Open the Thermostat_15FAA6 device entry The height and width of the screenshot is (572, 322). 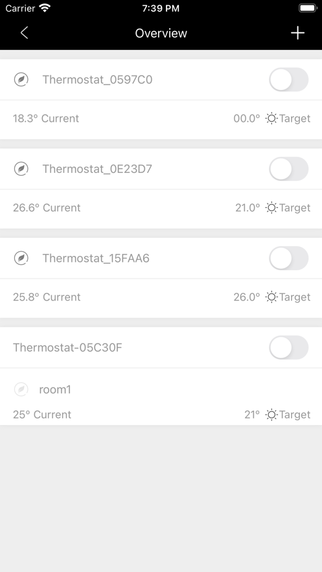(x=161, y=258)
